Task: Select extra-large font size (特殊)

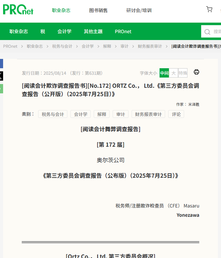Action: click(183, 73)
